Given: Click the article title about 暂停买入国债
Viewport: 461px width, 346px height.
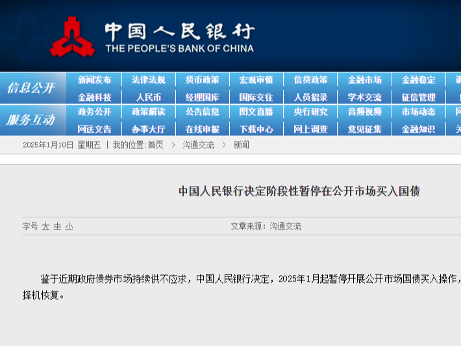Looking at the screenshot, I should (299, 191).
